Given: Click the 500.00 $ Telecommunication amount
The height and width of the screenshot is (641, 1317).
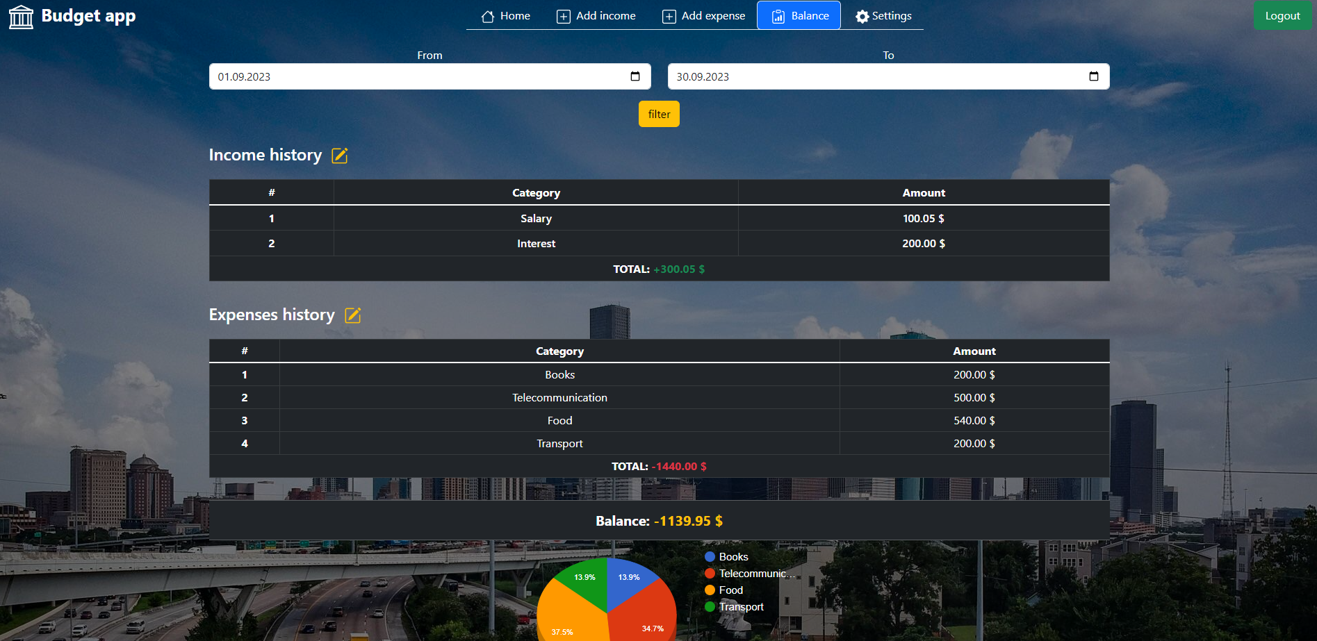Looking at the screenshot, I should point(974,398).
